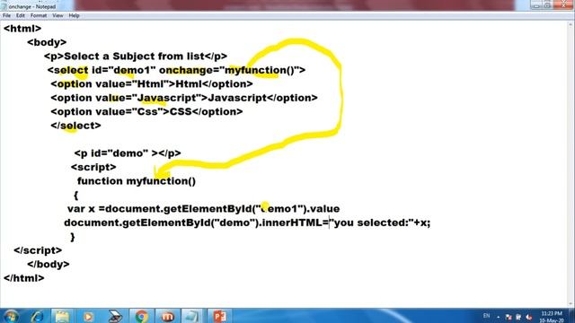The width and height of the screenshot is (575, 323).
Task: Switch to PowerPoint in taskbar
Action: tap(219, 317)
